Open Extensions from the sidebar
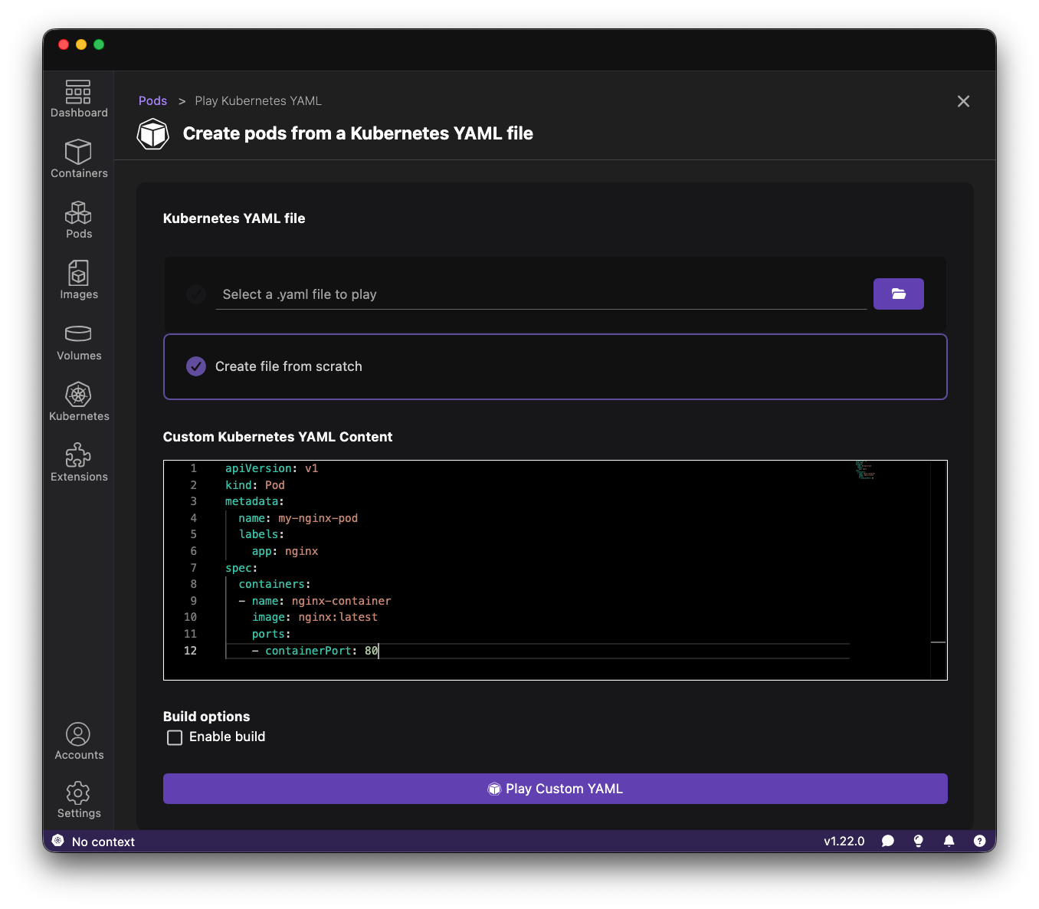Image resolution: width=1039 pixels, height=909 pixels. 78,463
